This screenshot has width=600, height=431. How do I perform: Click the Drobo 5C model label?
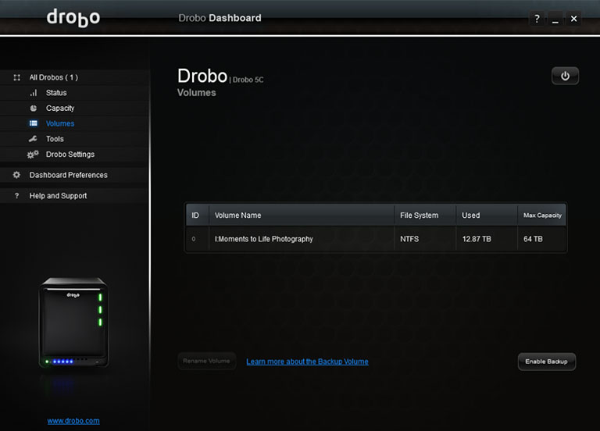coord(248,80)
